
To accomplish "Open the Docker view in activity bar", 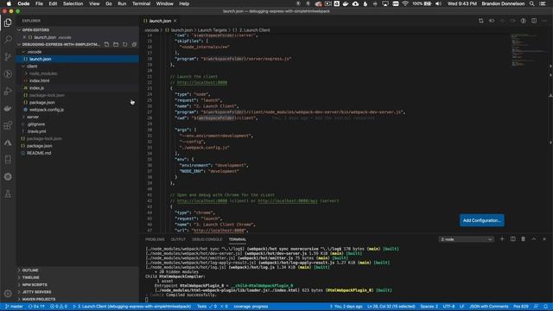I will point(8,109).
